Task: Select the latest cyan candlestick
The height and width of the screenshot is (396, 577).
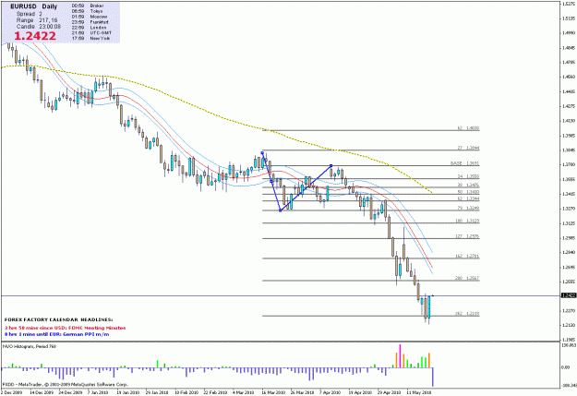Action: [429, 307]
